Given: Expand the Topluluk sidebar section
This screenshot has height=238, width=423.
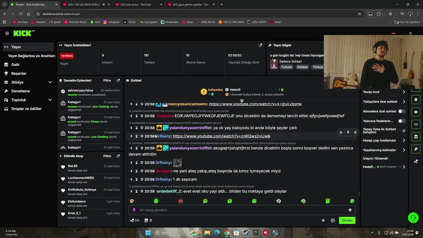Looking at the screenshot, I should pos(50,100).
